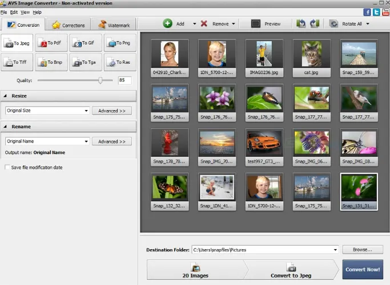The image size is (390, 285).
Task: Collapse the Resize section
Action: pyautogui.click(x=6, y=96)
